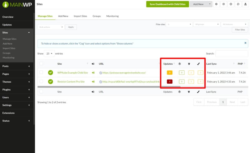
Task: Select WPKube Example Child Site checkbox
Action: pyautogui.click(x=41, y=72)
